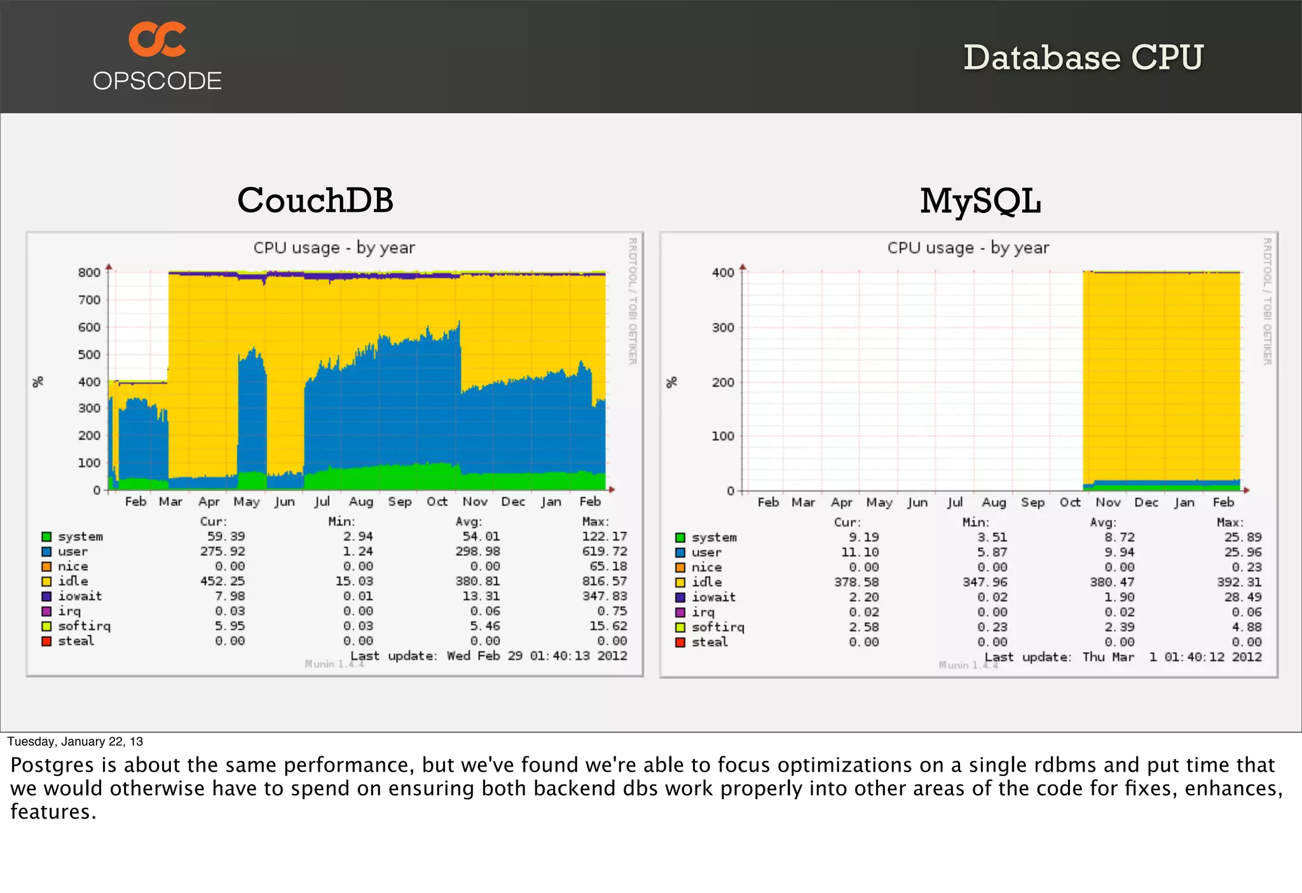Viewport: 1302px width, 893px height.
Task: Click MySQL idle Max value 392.31
Action: tap(1239, 582)
